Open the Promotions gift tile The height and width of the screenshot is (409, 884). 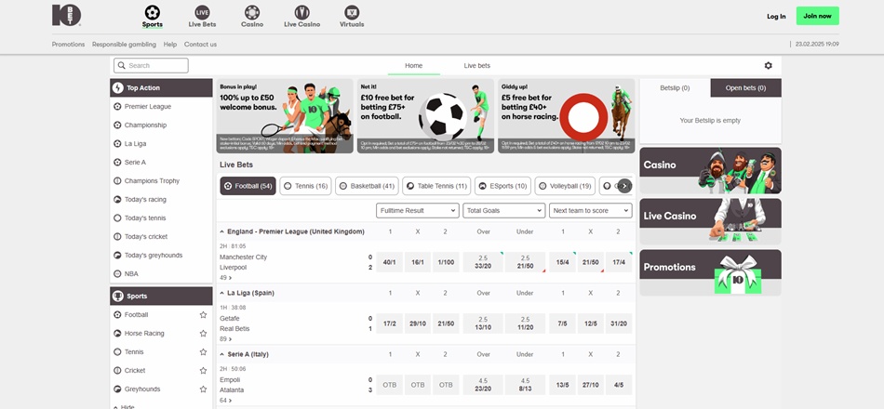(x=710, y=272)
